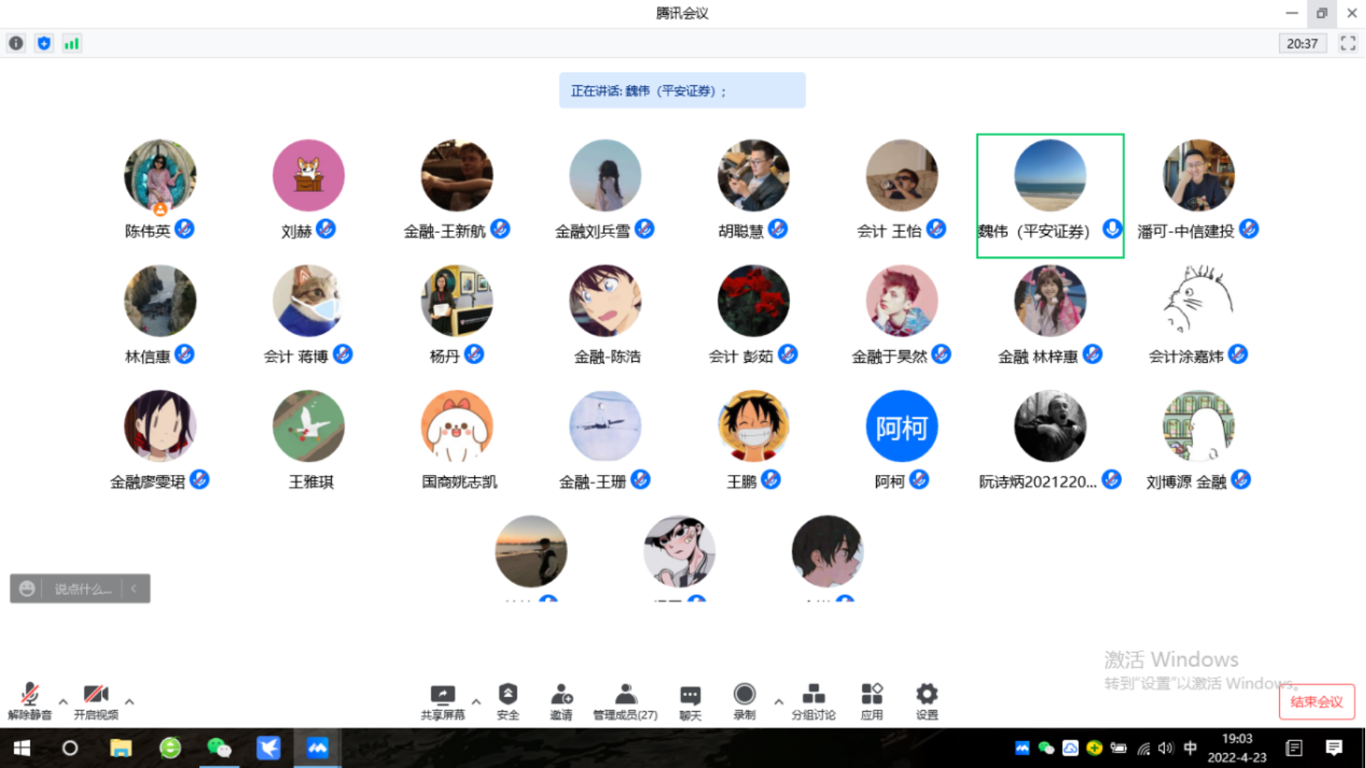Open the 聊天 chat panel

690,700
